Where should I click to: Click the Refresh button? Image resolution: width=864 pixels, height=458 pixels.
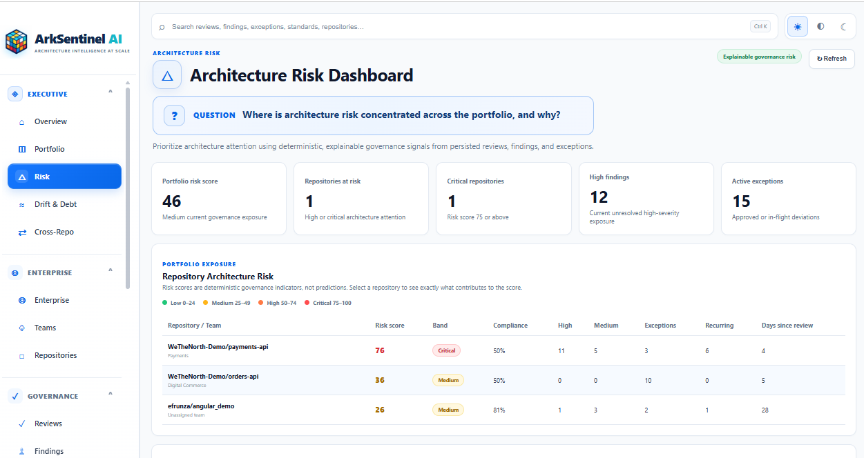click(x=832, y=59)
